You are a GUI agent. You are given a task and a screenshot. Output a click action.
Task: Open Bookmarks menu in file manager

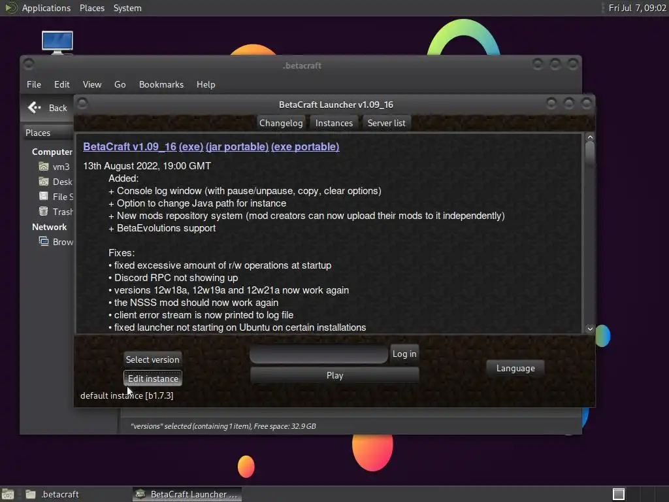pyautogui.click(x=161, y=84)
